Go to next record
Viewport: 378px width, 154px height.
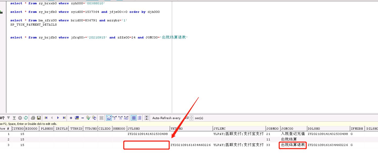(58, 118)
